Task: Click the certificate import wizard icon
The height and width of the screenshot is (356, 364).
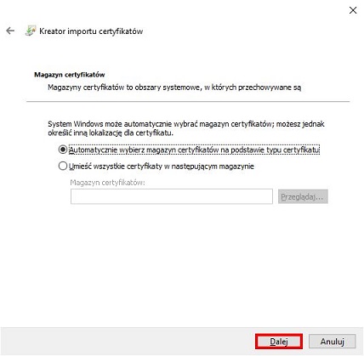Action: (x=31, y=31)
